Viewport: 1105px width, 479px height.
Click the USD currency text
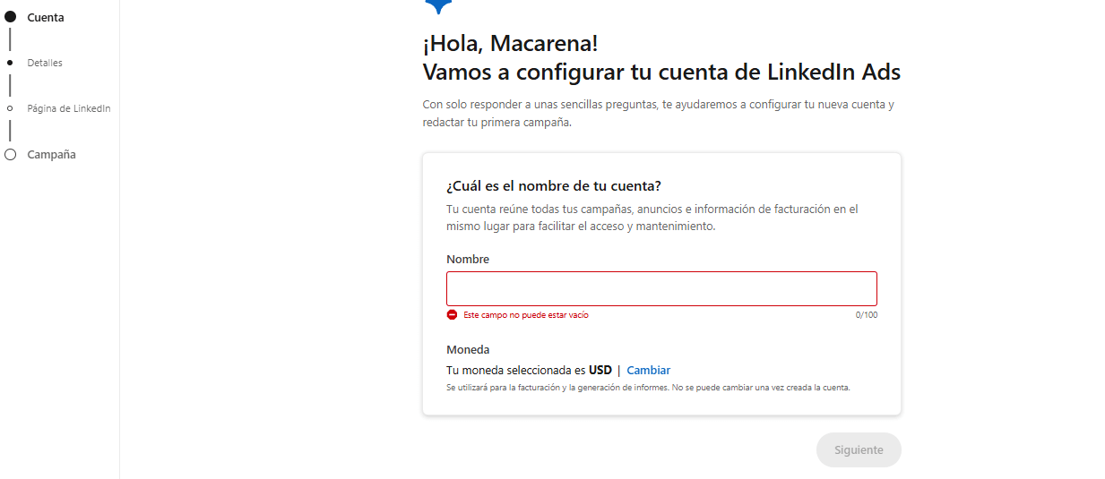[x=600, y=370]
